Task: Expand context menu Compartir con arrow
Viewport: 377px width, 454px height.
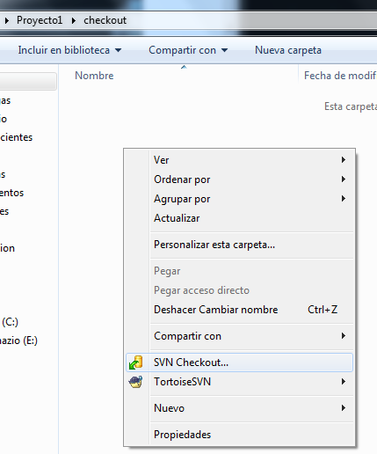Action: pos(344,336)
